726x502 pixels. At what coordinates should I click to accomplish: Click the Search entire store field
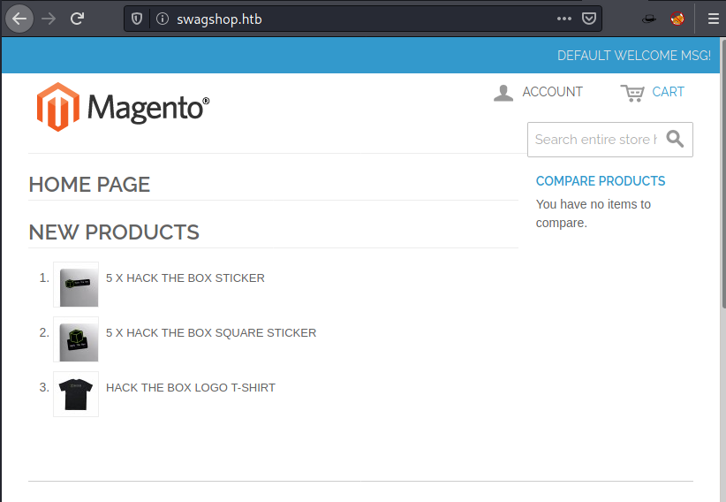594,140
